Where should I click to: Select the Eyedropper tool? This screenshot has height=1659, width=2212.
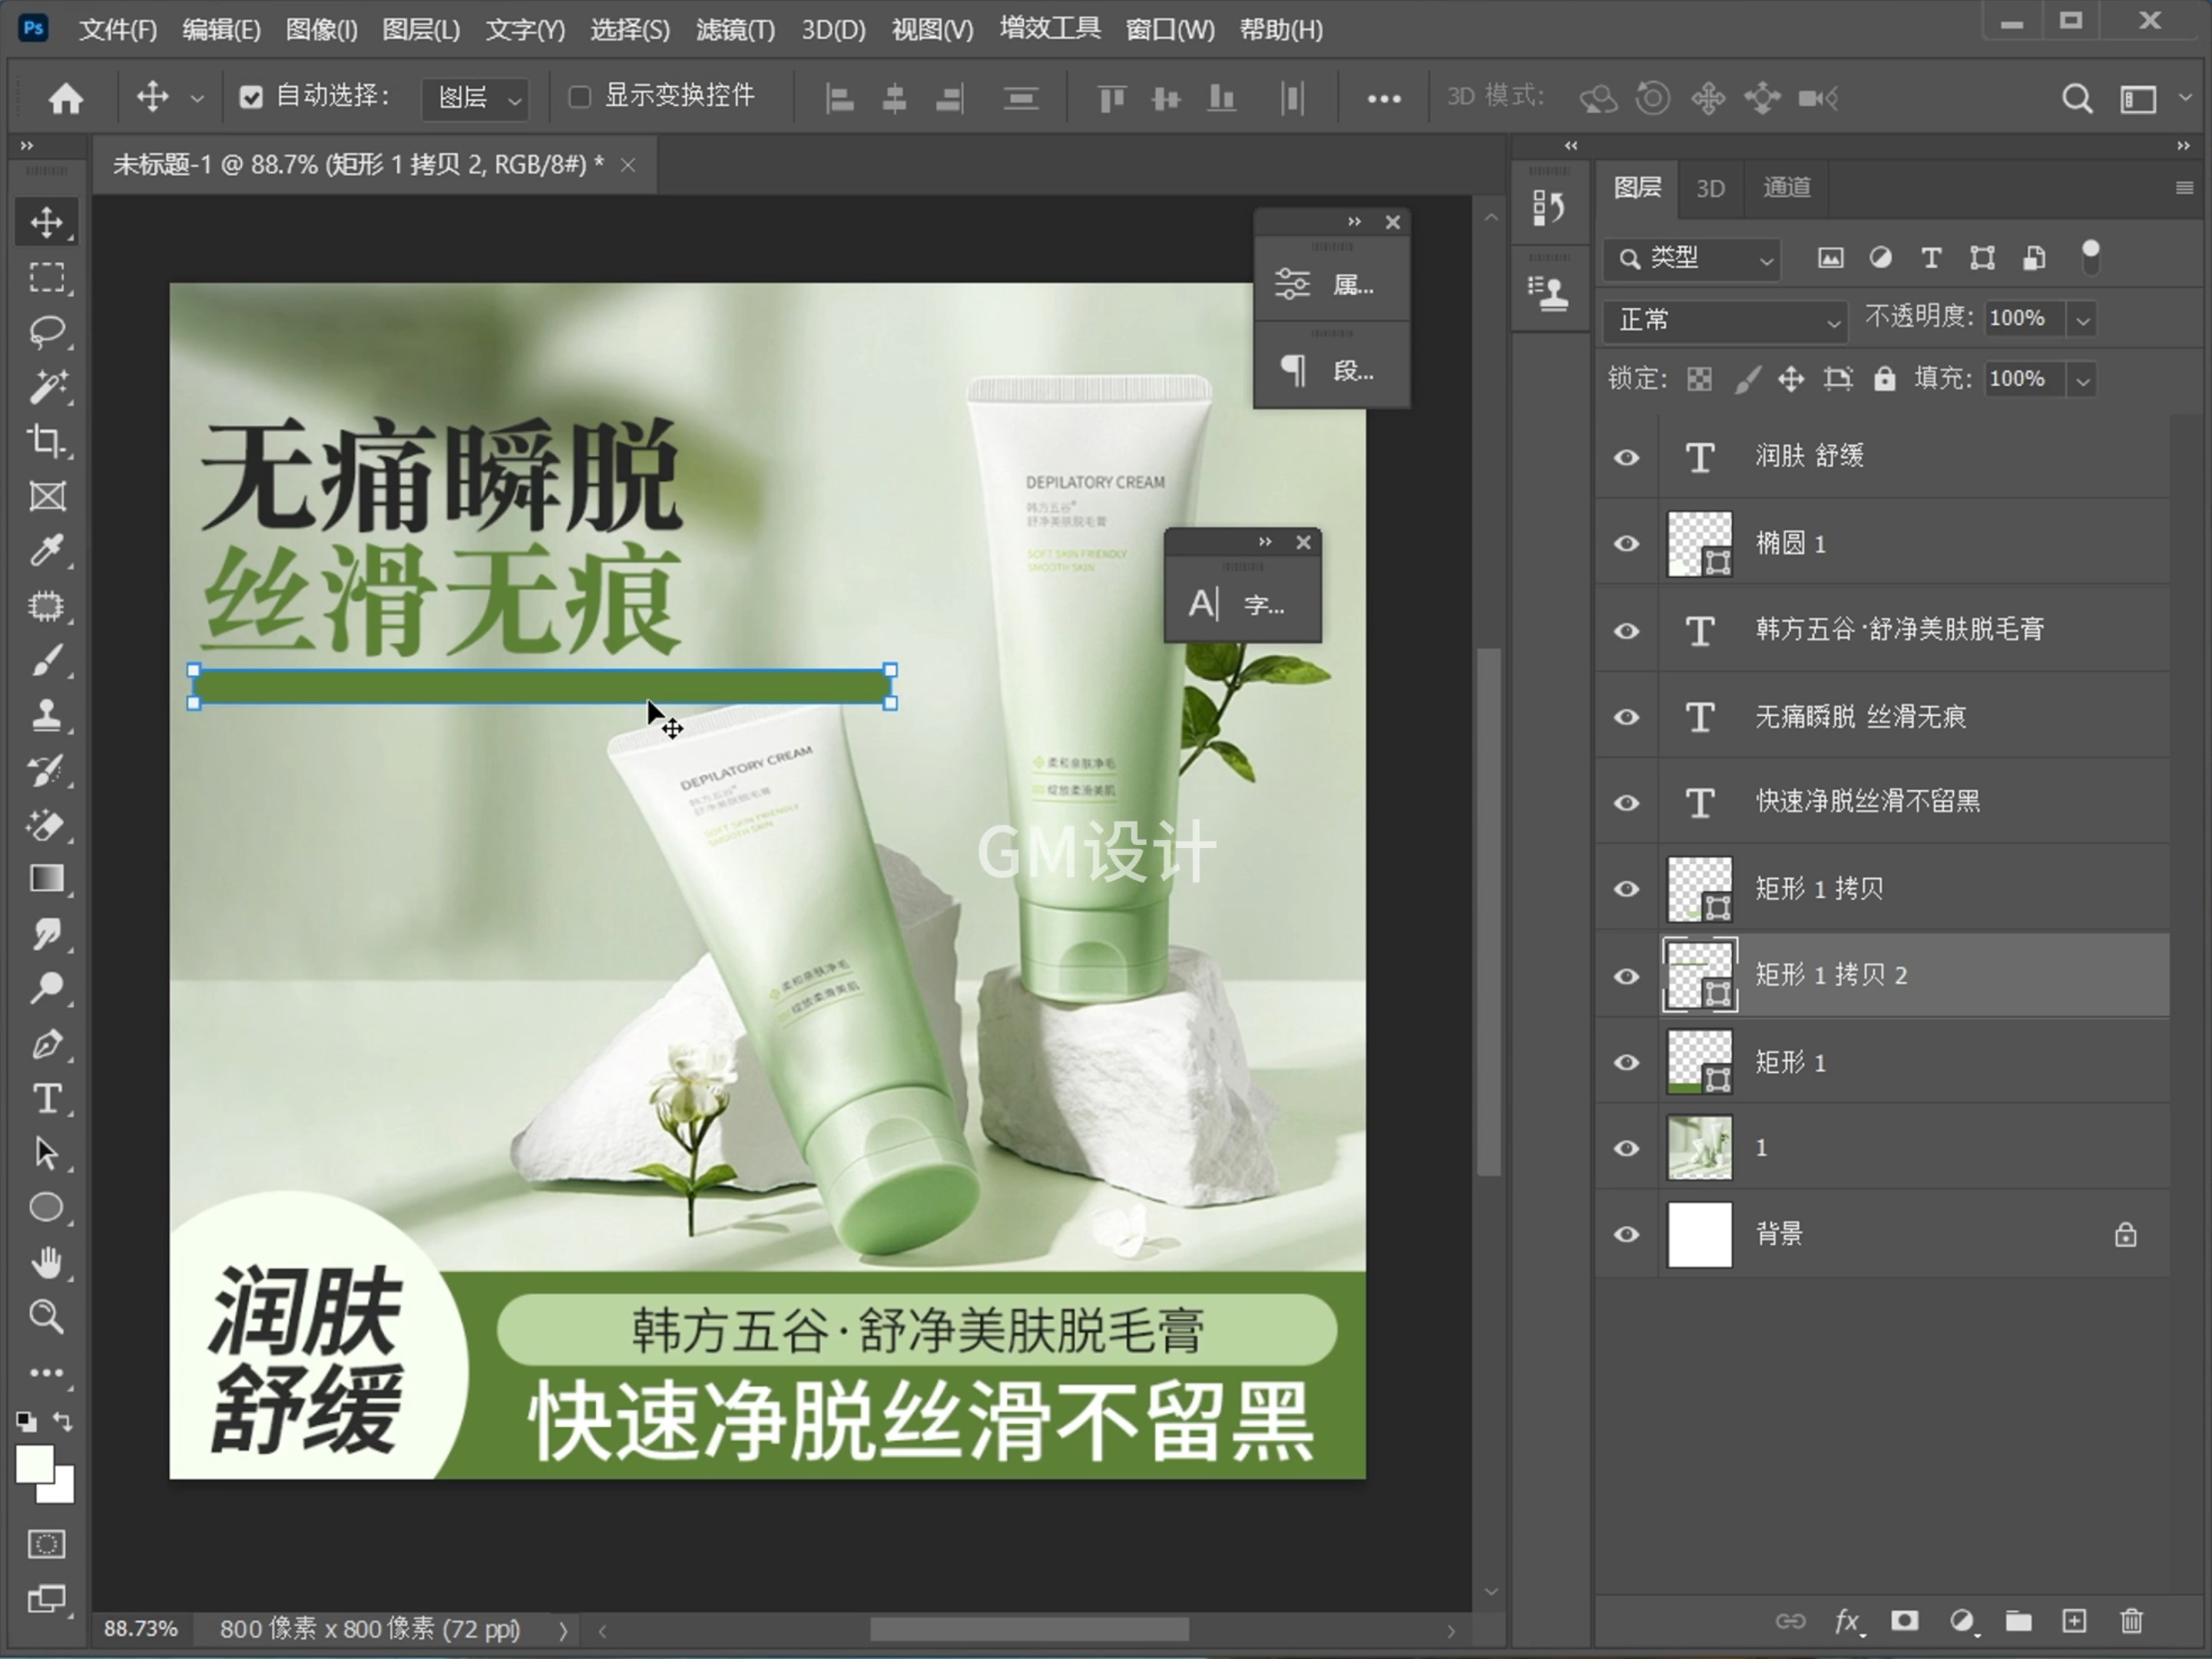pyautogui.click(x=46, y=551)
